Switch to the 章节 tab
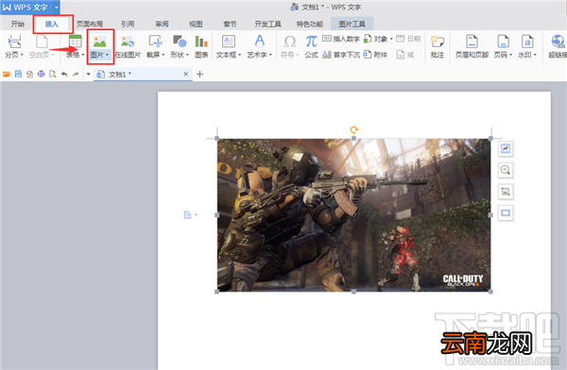Viewport: 567px width, 370px height. [230, 25]
